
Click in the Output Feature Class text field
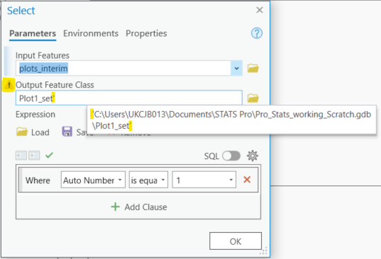129,98
